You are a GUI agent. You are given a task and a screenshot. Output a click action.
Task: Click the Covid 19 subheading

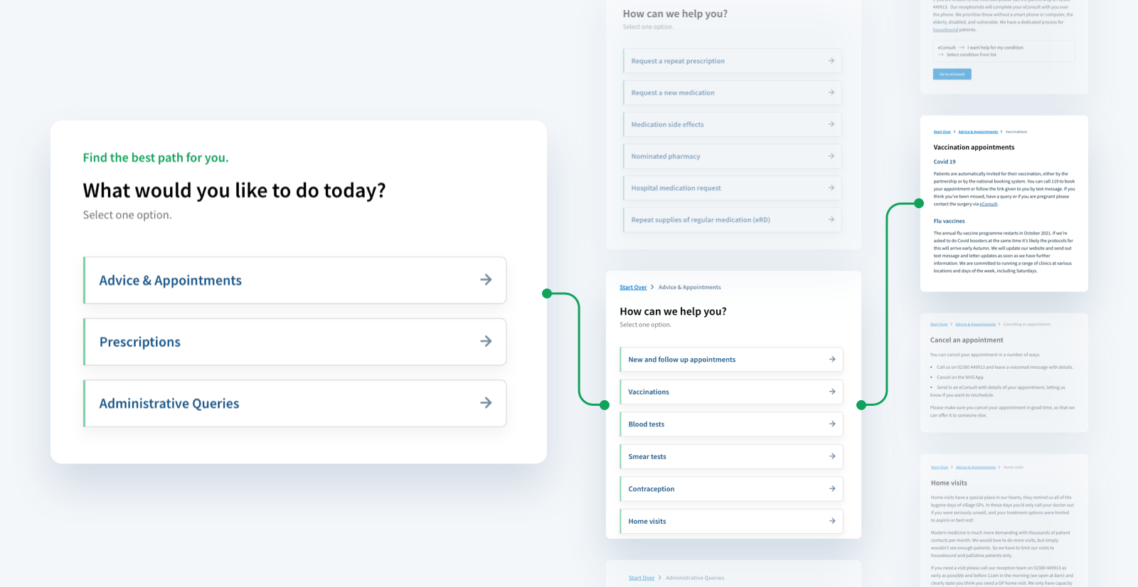(945, 161)
